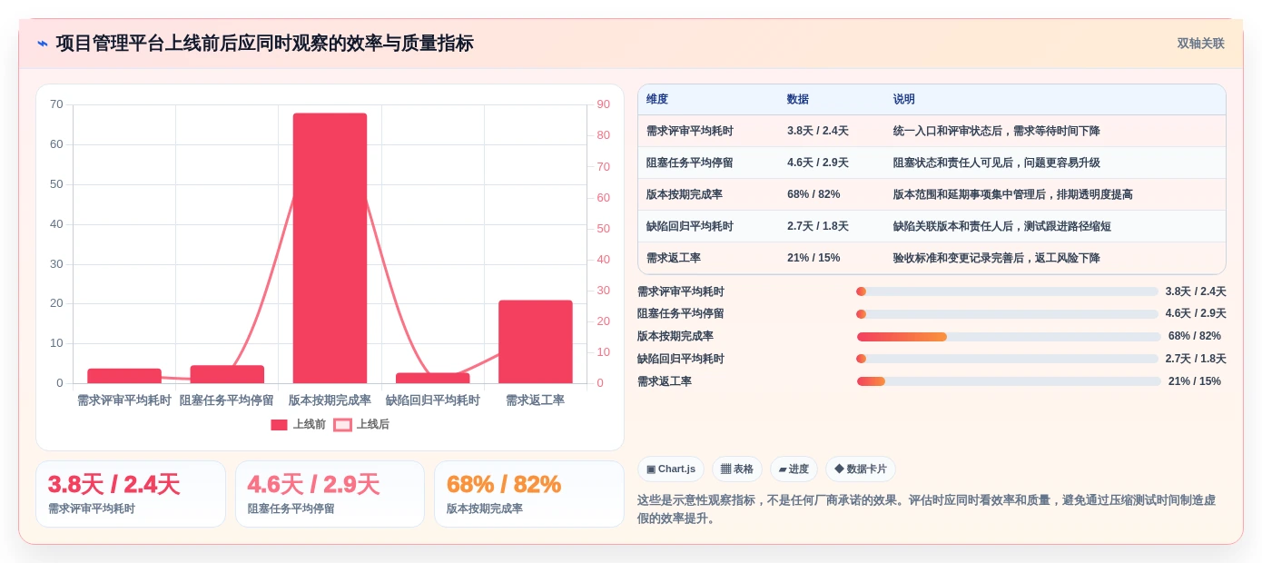Select the 表格 tag chip
The image size is (1262, 563).
tap(736, 469)
